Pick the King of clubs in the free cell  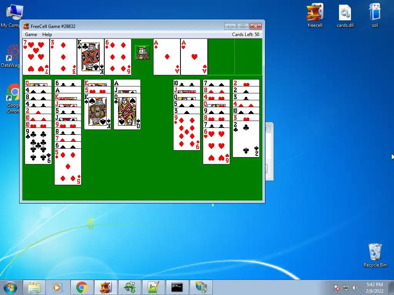pos(90,57)
